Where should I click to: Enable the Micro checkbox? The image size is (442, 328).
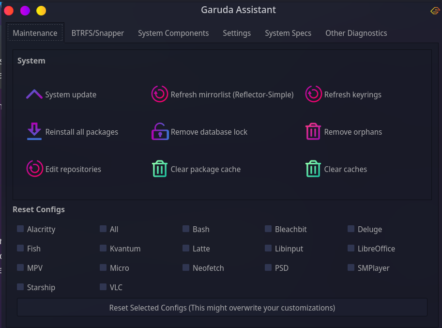point(103,267)
